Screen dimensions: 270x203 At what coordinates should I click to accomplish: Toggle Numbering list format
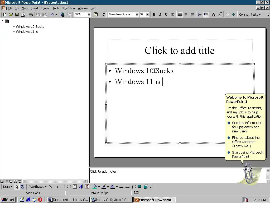coord(200,15)
